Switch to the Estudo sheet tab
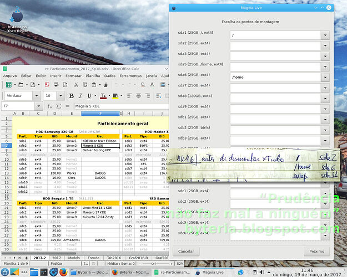The height and width of the screenshot is (277, 347). (93, 258)
